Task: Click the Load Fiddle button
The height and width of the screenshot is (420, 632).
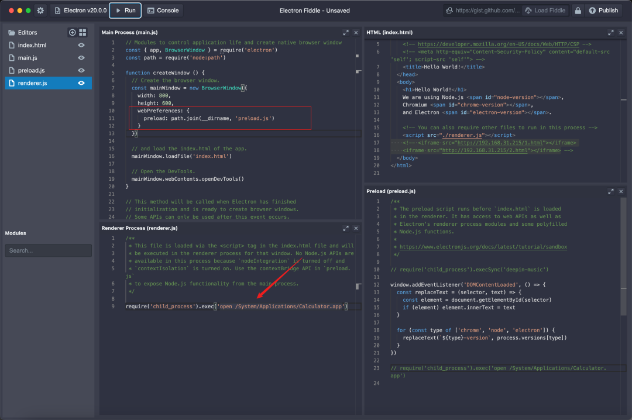Action: [x=545, y=11]
